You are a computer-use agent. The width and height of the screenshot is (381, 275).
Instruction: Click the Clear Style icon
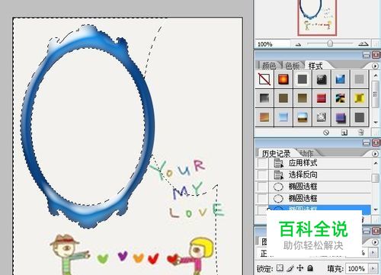point(326,133)
